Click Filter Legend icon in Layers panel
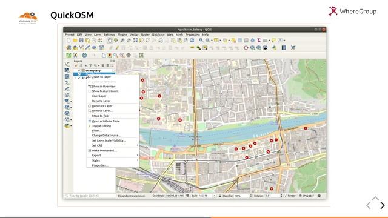 pos(90,65)
